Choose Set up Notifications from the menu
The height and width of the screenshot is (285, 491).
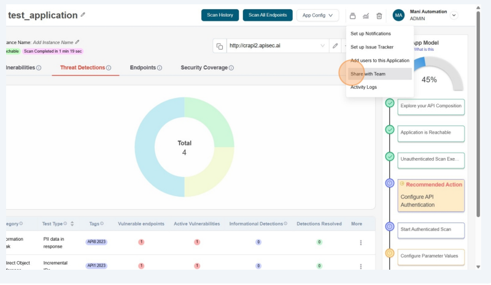pos(371,33)
